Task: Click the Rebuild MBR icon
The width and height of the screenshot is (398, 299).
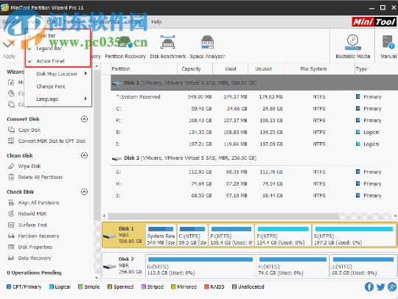Action: [11, 214]
